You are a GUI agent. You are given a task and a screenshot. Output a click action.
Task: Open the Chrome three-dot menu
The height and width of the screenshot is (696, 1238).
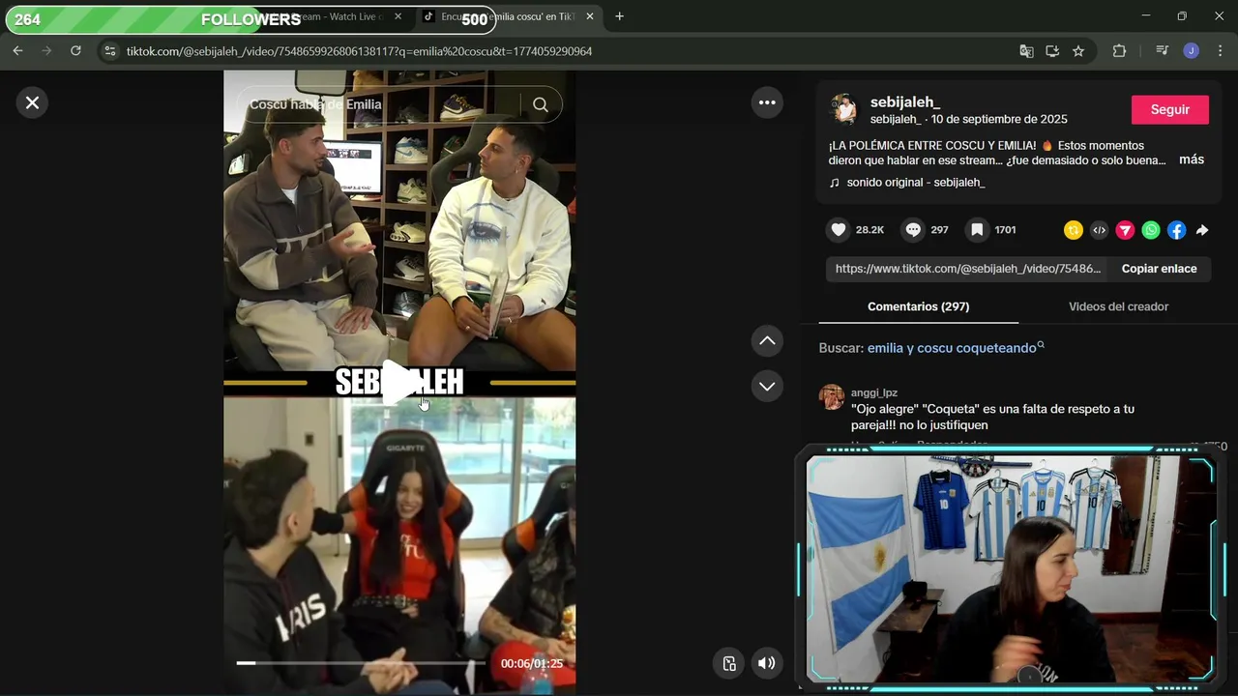tap(1220, 51)
